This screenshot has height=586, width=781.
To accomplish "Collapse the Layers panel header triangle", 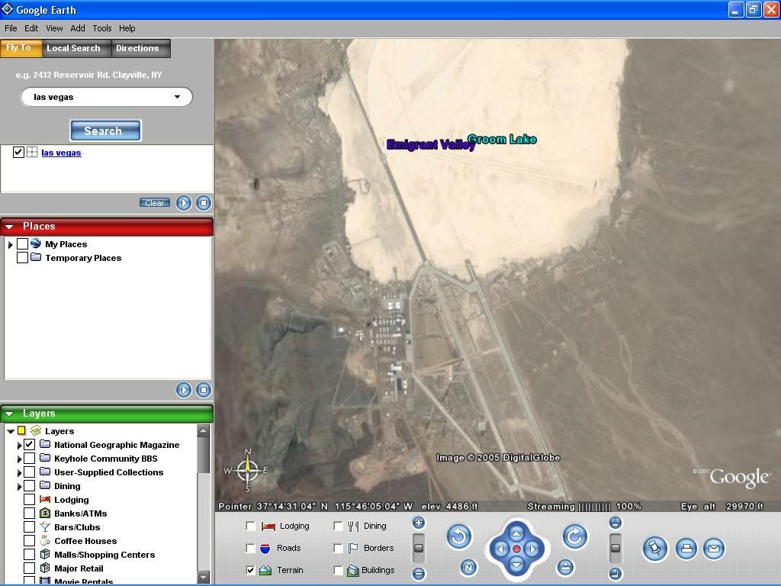I will pos(9,413).
